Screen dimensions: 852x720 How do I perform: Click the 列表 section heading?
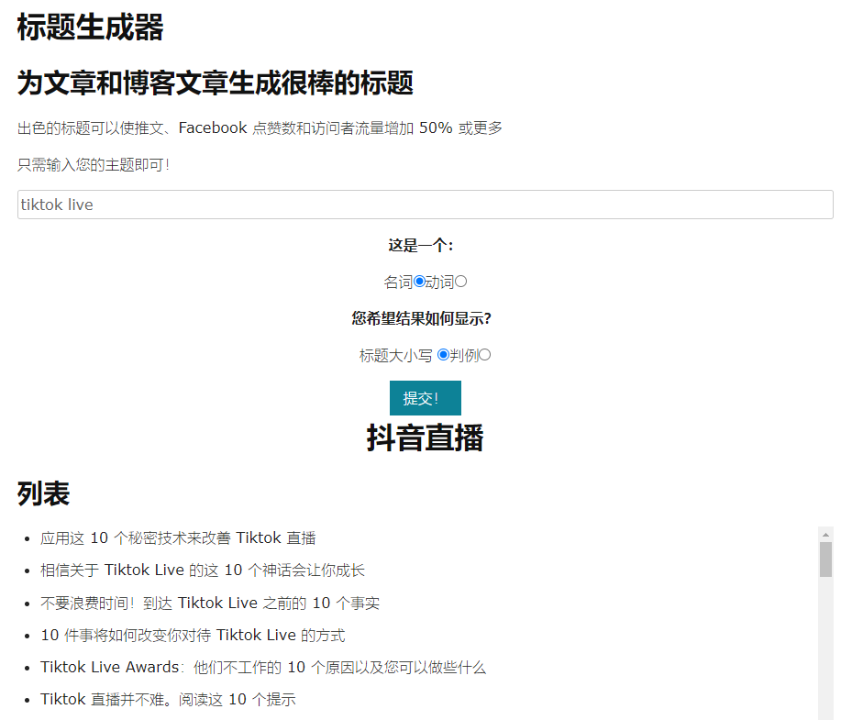click(43, 493)
